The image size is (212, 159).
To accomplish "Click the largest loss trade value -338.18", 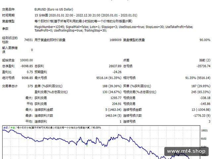I will coord(205,98).
